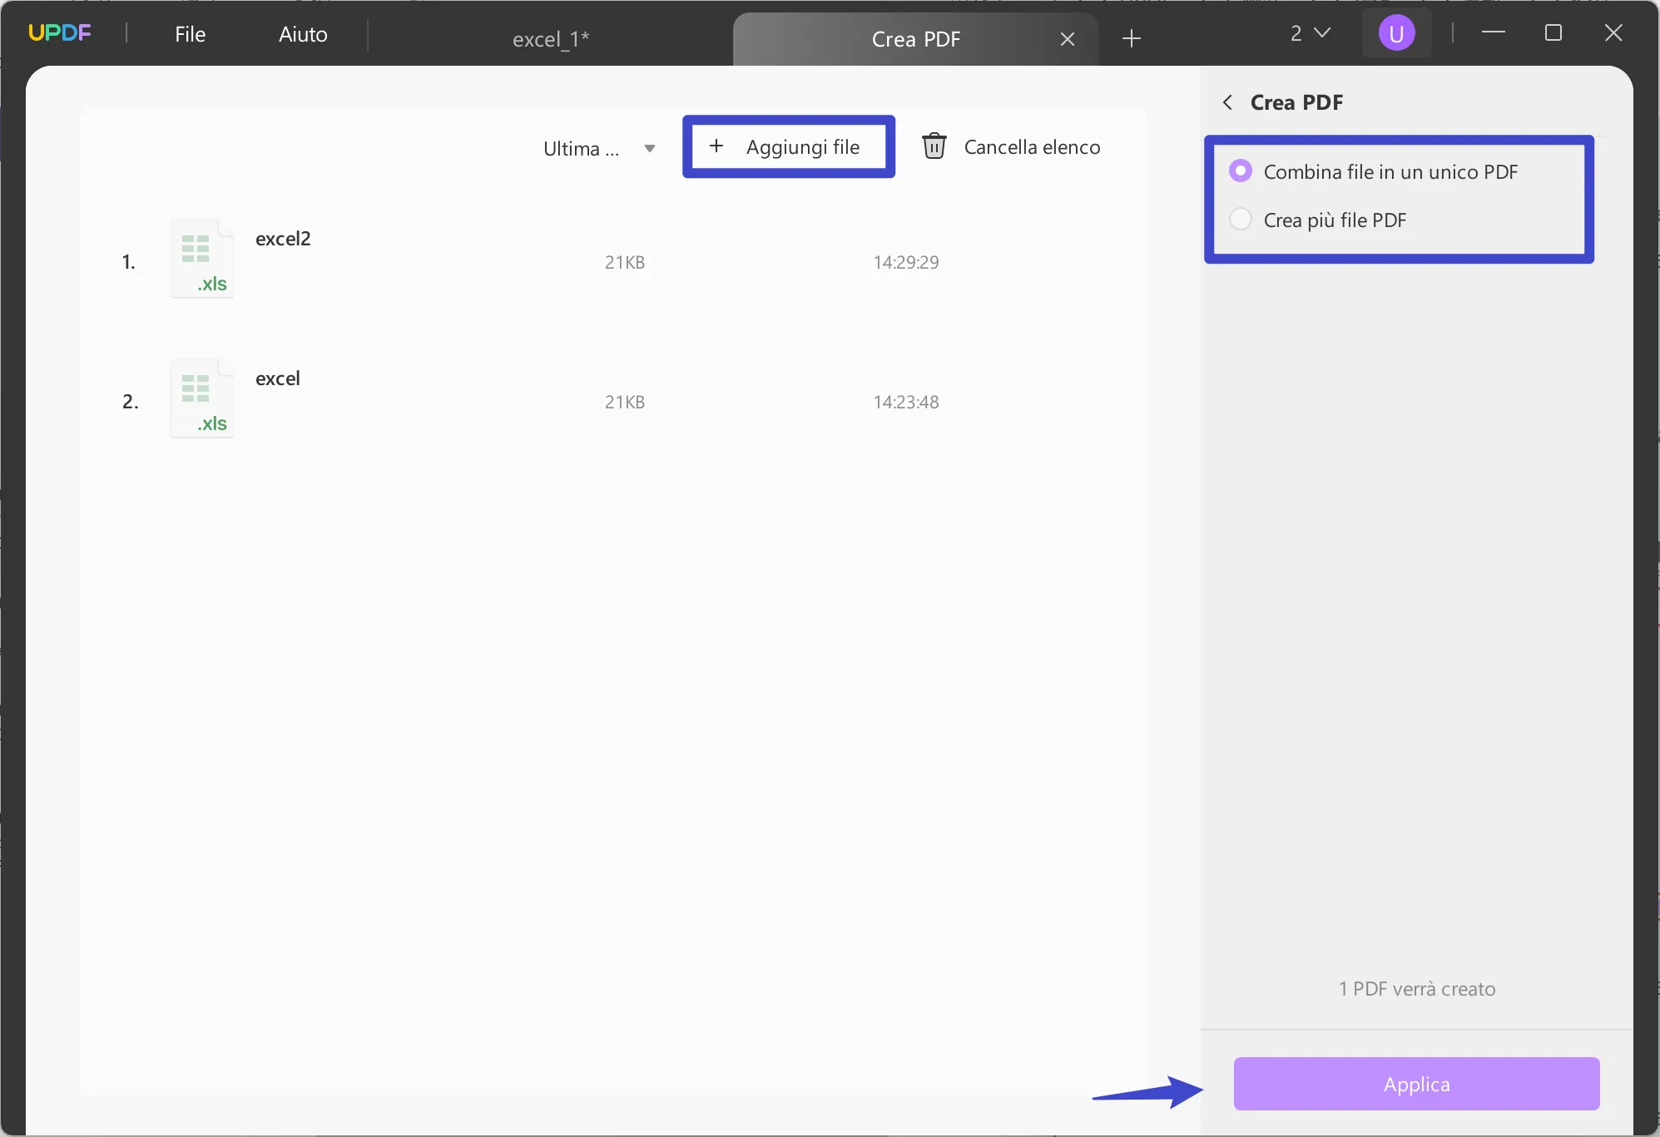Image resolution: width=1660 pixels, height=1137 pixels.
Task: Open the user account avatar
Action: click(1396, 33)
